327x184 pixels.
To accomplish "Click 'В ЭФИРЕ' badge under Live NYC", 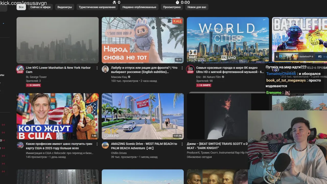I will pos(33,85).
